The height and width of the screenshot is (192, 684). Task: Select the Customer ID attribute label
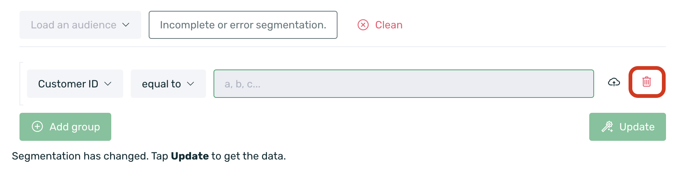[x=68, y=84]
